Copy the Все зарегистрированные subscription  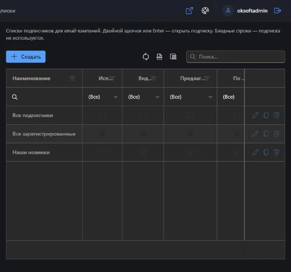[x=266, y=134]
